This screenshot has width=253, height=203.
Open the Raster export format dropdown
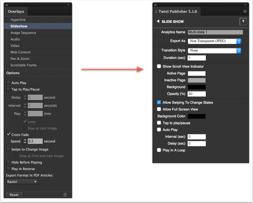click(22, 182)
